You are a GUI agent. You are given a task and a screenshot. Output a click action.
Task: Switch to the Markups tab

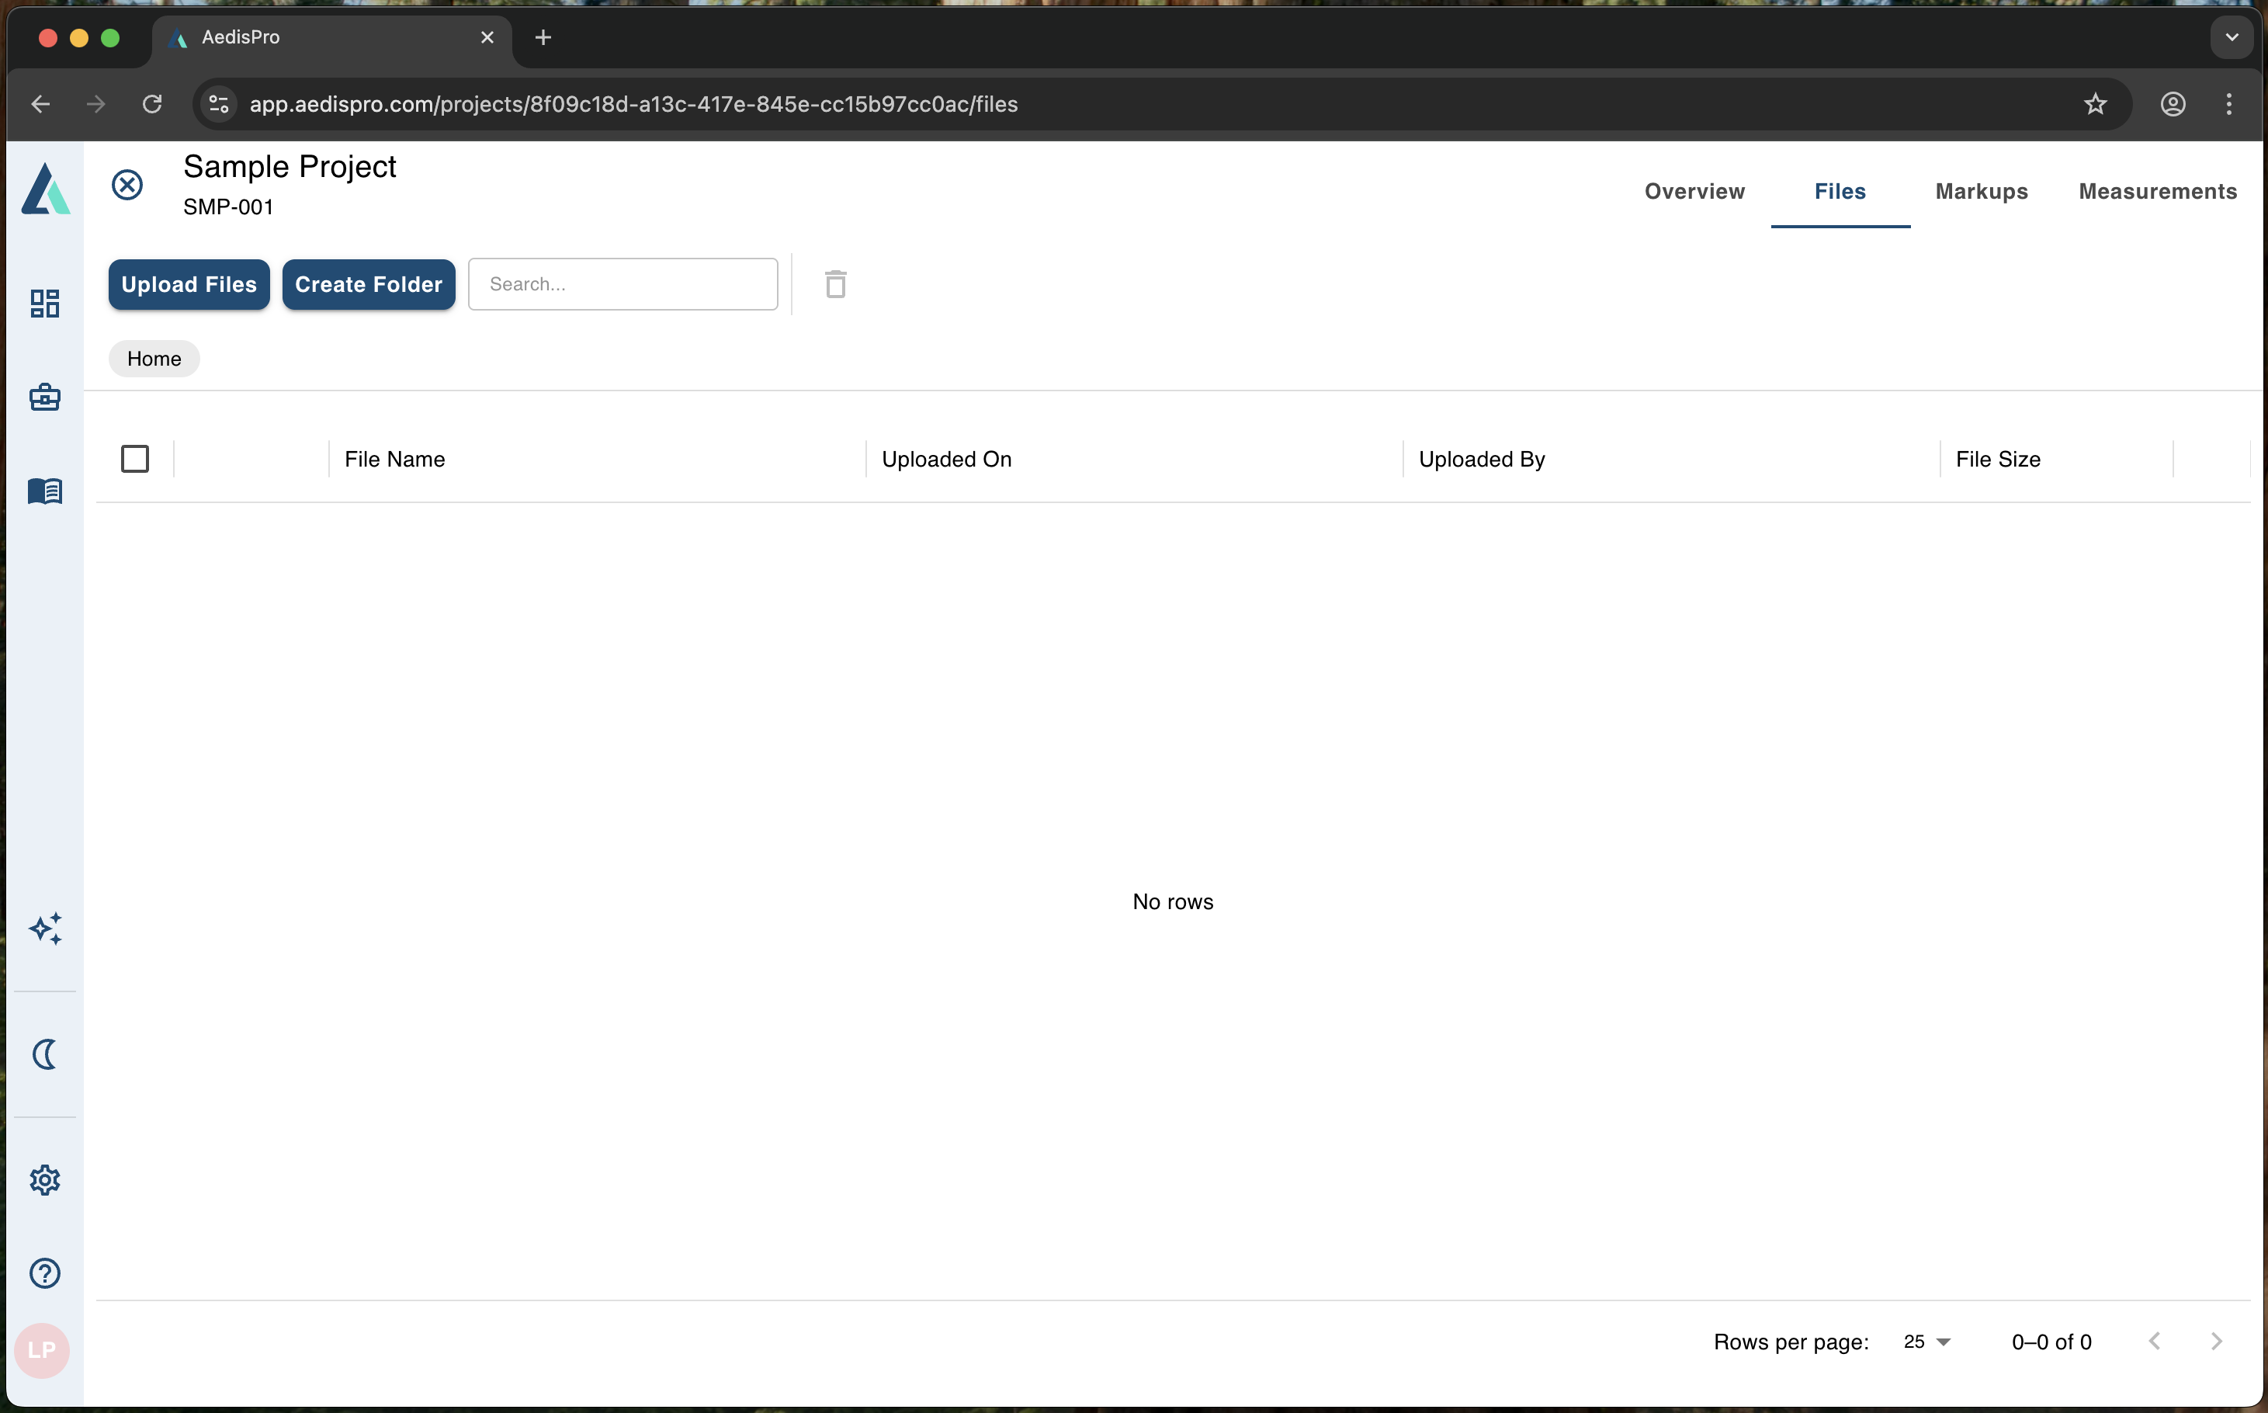(1980, 192)
